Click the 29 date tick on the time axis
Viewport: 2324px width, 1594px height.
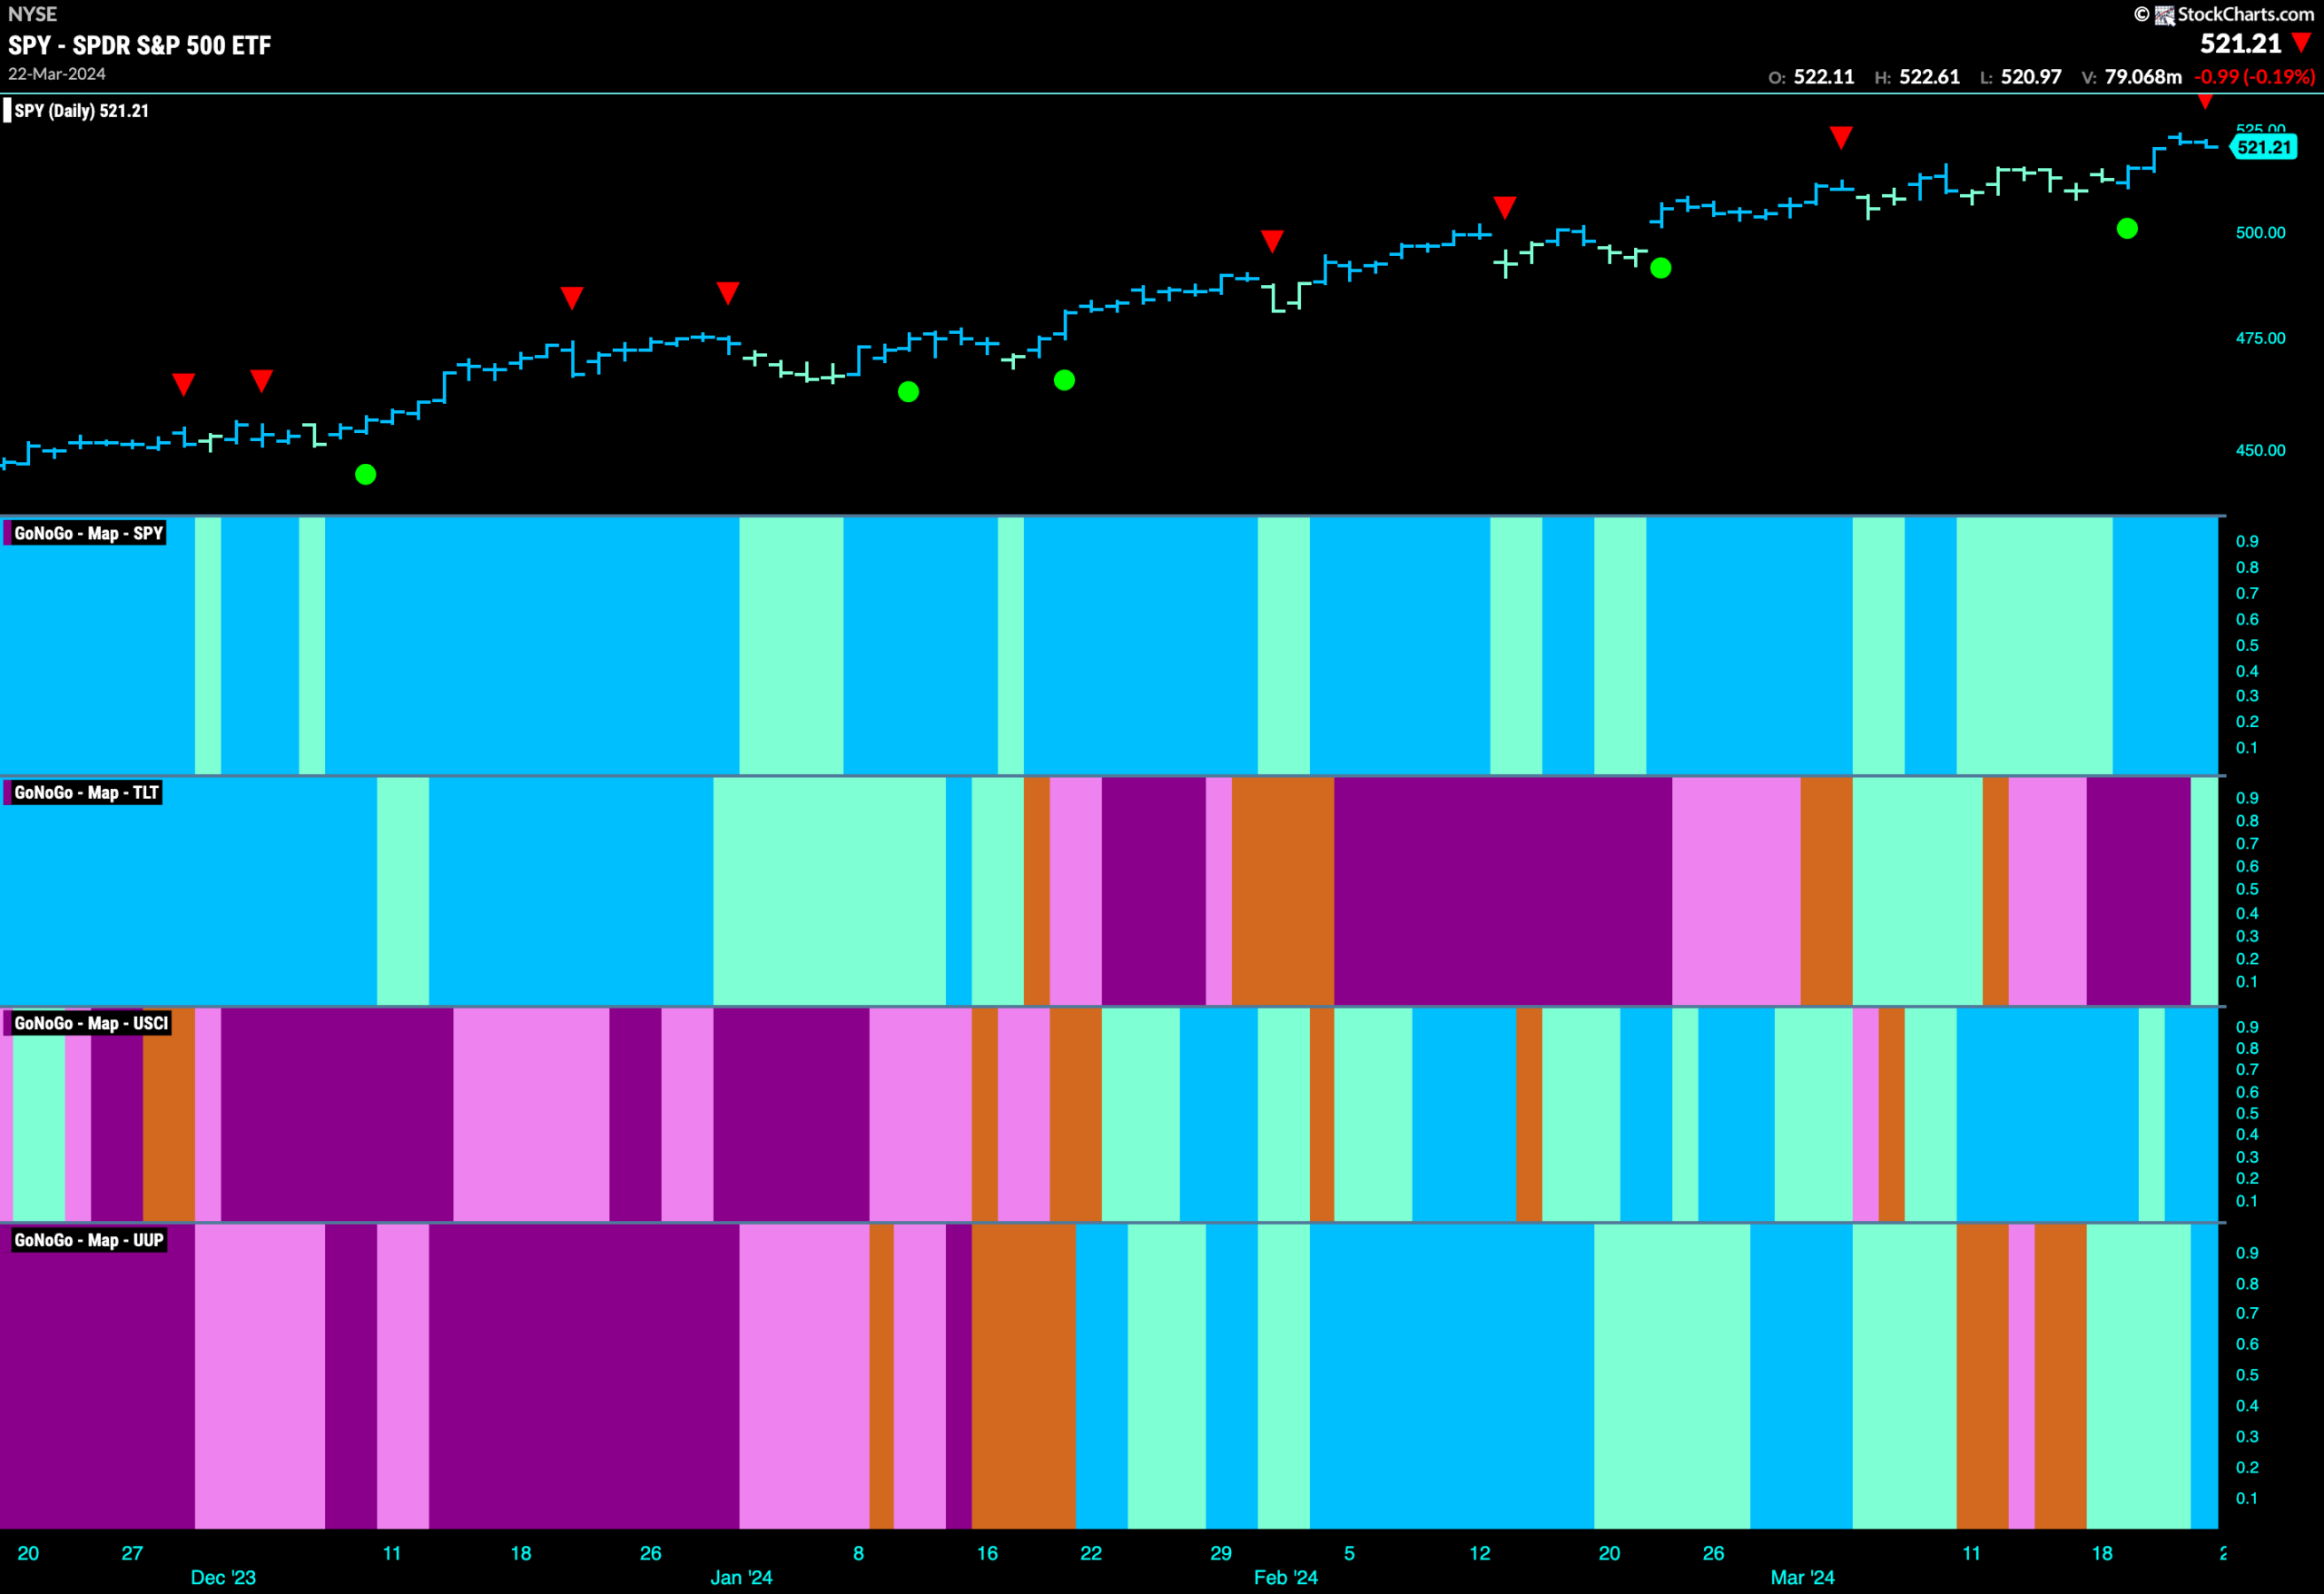[1221, 1553]
